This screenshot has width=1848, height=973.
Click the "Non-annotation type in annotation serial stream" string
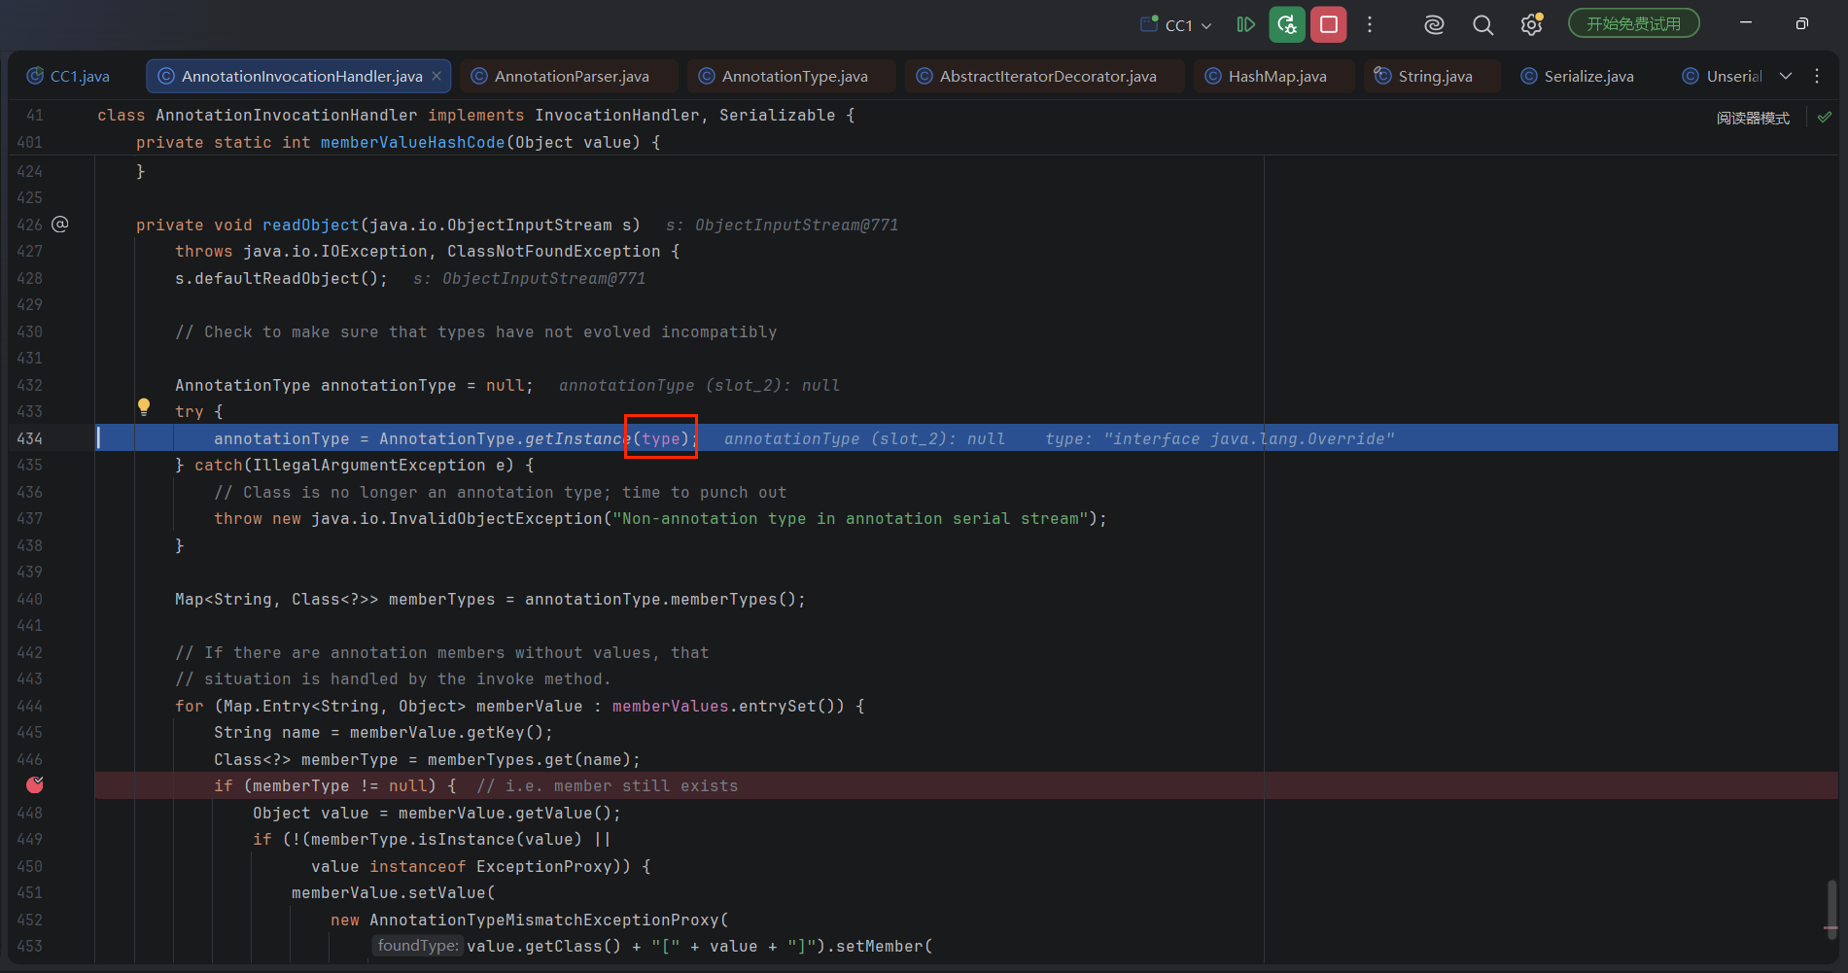(x=851, y=519)
